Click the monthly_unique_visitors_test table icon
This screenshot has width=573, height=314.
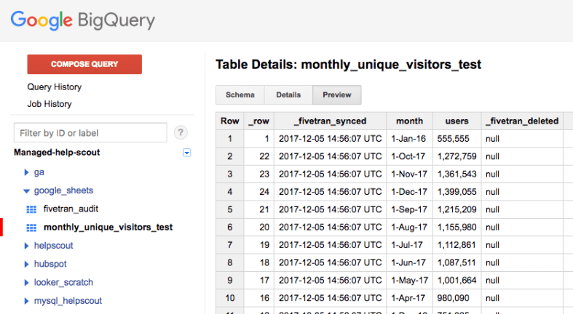(31, 228)
